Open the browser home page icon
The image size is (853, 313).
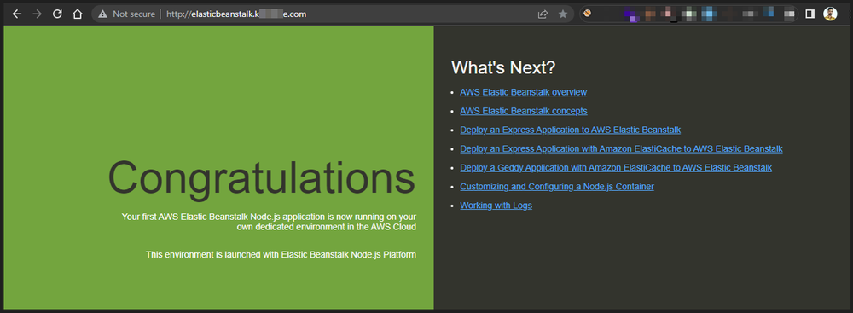[78, 14]
